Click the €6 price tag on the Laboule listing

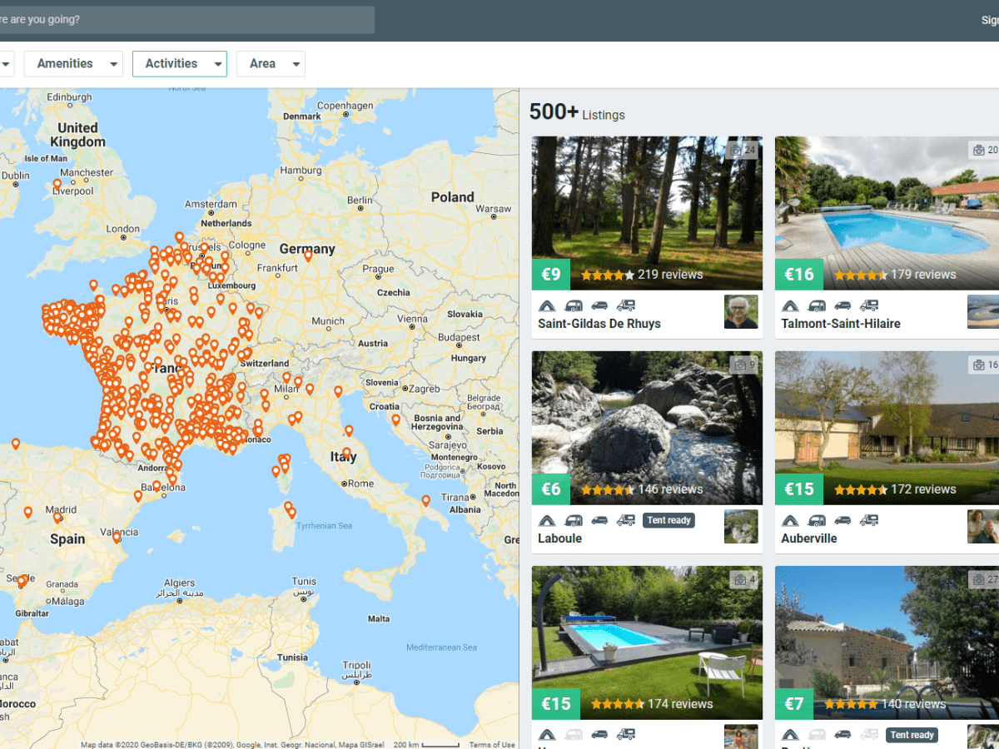click(x=551, y=489)
